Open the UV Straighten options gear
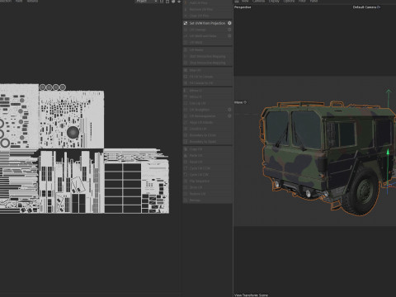396x297 pixels. (229, 110)
